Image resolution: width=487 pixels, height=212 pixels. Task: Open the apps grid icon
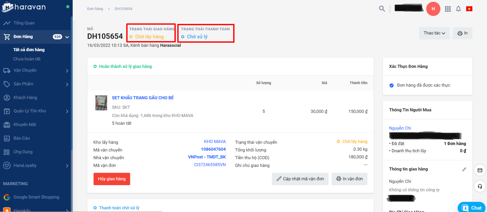pyautogui.click(x=448, y=9)
